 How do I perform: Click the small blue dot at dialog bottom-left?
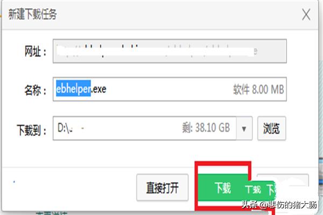click(14, 182)
